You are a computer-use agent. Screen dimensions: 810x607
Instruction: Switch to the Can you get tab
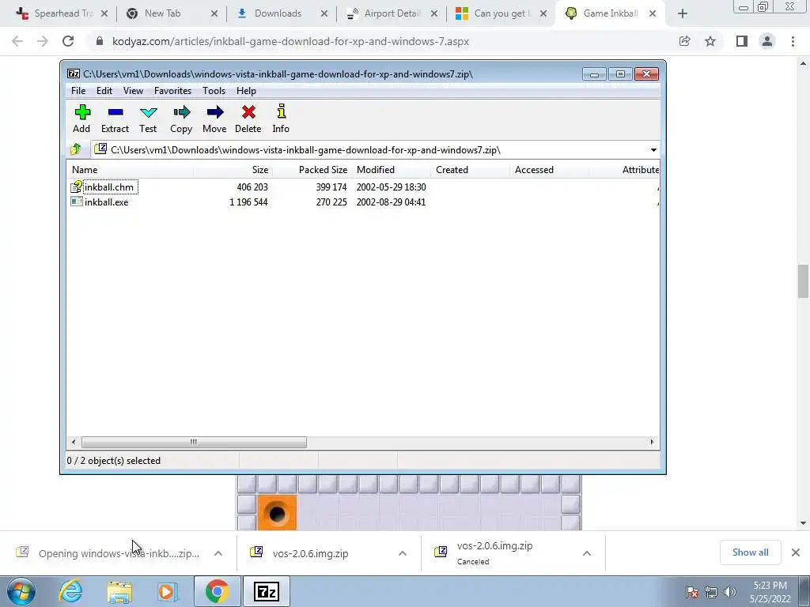click(x=501, y=13)
